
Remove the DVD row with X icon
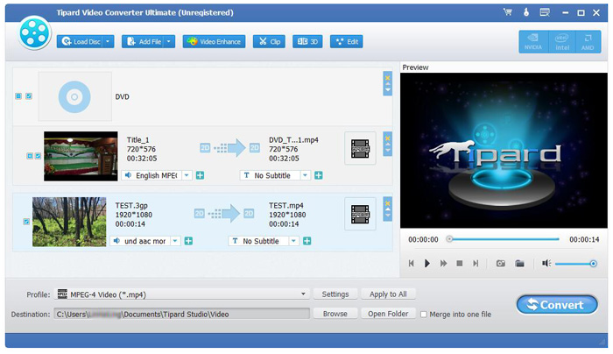pyautogui.click(x=387, y=77)
